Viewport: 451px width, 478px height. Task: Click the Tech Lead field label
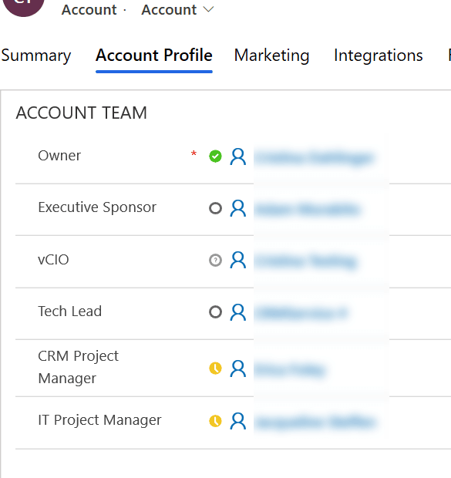coord(70,311)
